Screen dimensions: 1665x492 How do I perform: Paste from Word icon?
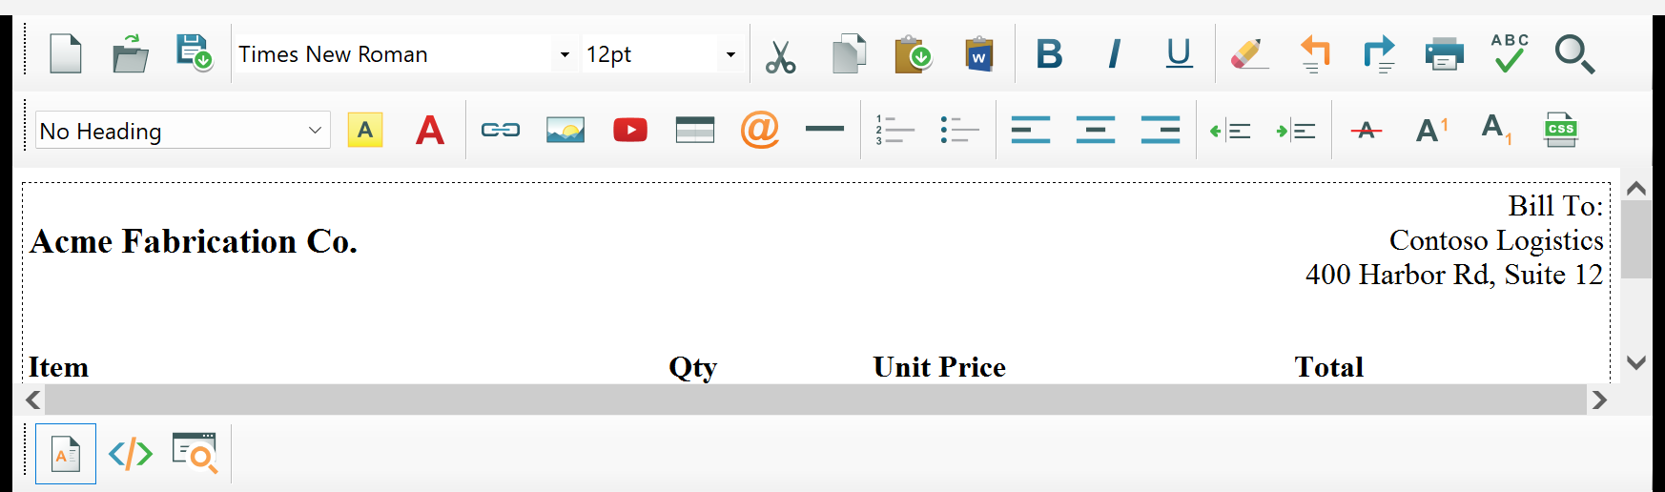click(978, 53)
